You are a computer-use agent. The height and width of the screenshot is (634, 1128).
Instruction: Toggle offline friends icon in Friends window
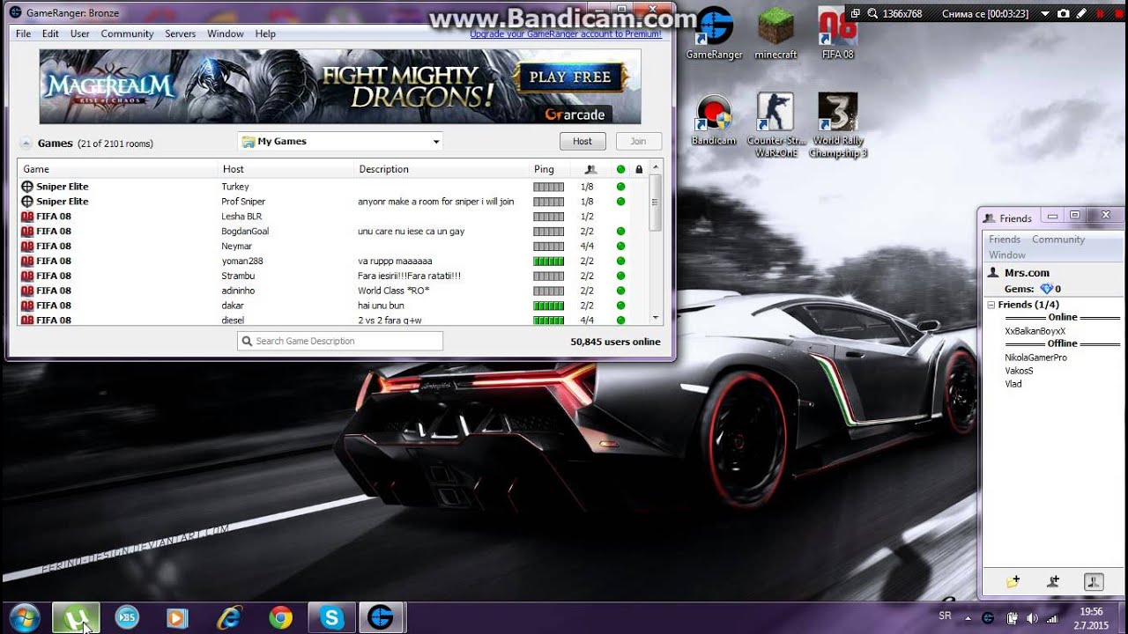click(x=1094, y=581)
